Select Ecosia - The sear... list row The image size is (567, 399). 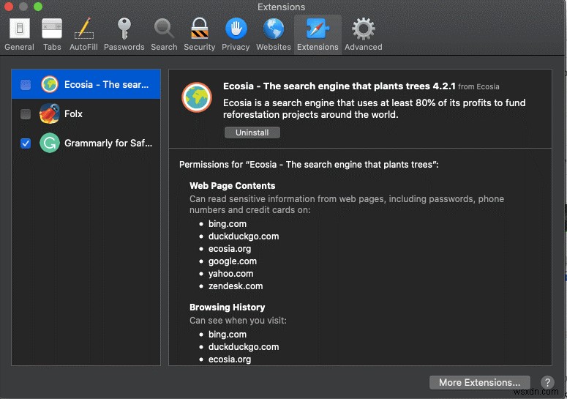click(86, 84)
